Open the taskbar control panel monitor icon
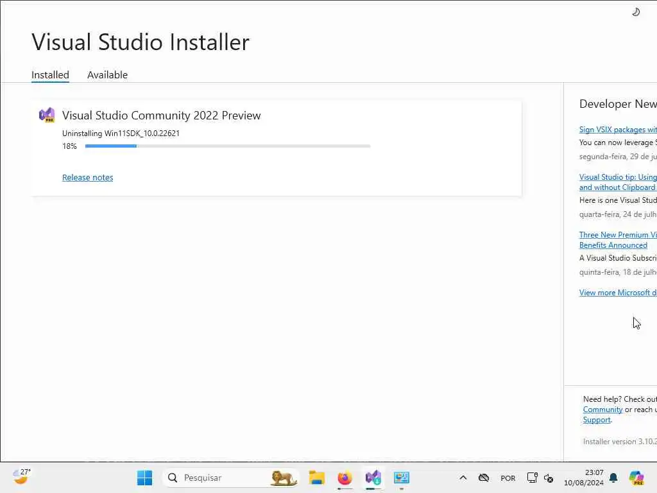 [401, 478]
